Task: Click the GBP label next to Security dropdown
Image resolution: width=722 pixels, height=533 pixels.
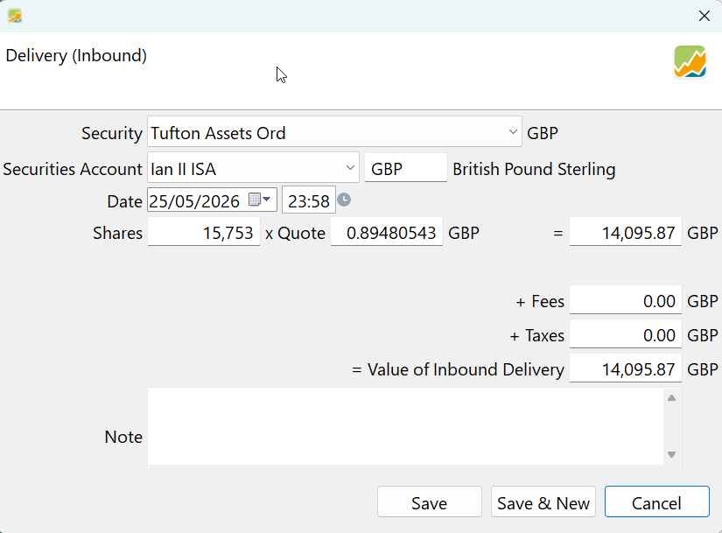Action: coord(543,133)
